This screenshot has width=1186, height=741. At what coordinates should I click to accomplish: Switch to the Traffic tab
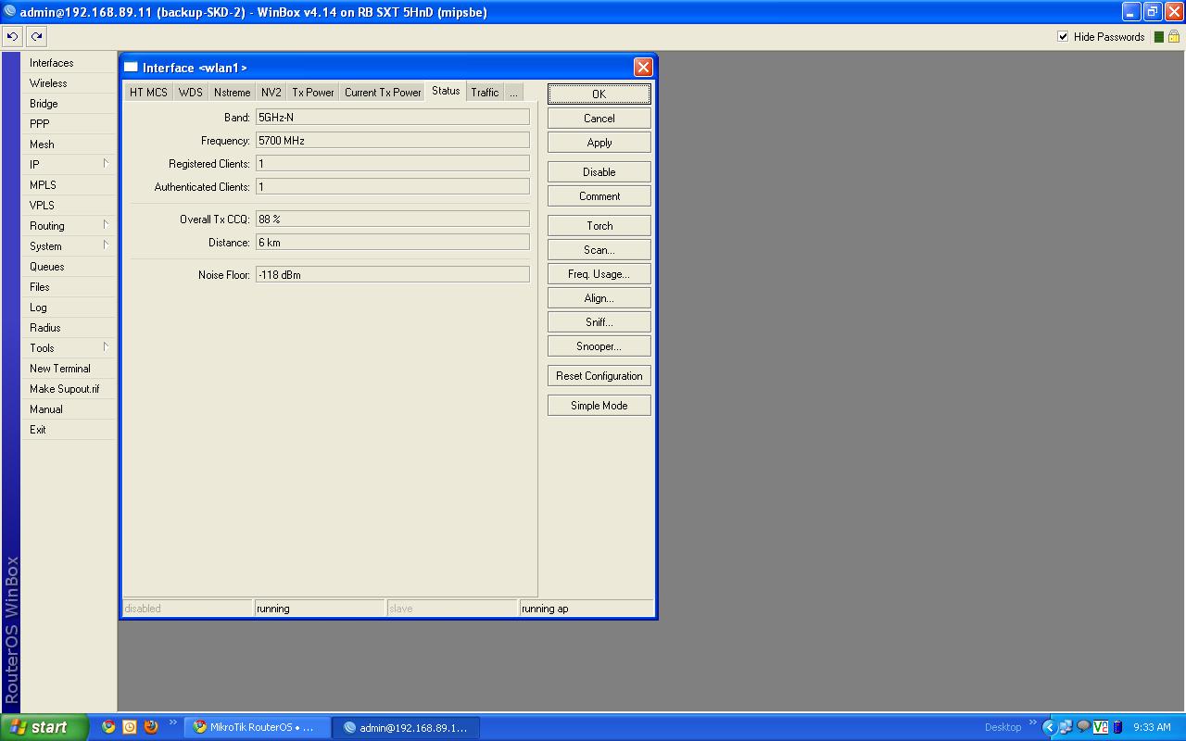pyautogui.click(x=485, y=92)
